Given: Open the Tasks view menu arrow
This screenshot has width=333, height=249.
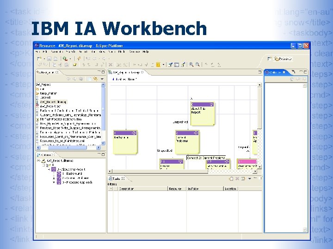Looking at the screenshot, I should (250, 179).
